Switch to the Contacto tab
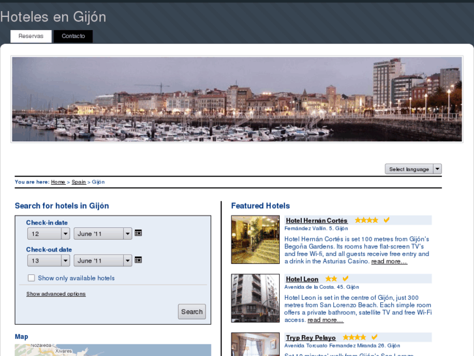The height and width of the screenshot is (356, 474). point(73,36)
